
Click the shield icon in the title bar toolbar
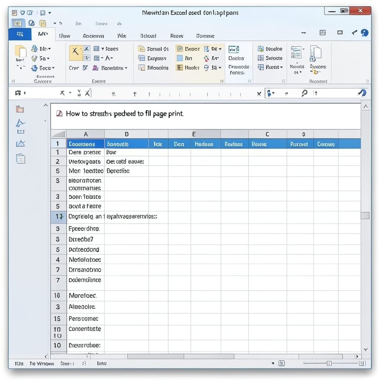[x=22, y=13]
